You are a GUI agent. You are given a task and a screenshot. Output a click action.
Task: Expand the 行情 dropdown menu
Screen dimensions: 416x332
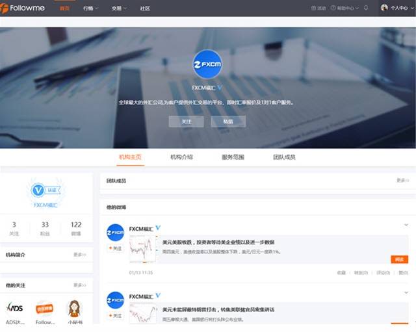click(90, 8)
